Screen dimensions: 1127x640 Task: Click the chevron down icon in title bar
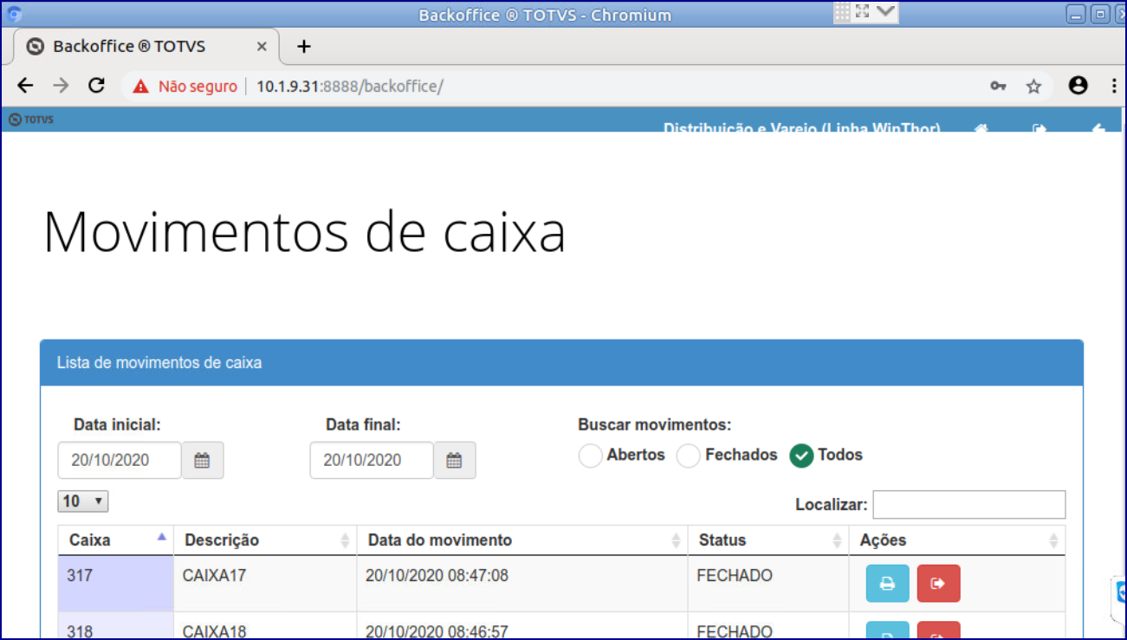tap(885, 11)
